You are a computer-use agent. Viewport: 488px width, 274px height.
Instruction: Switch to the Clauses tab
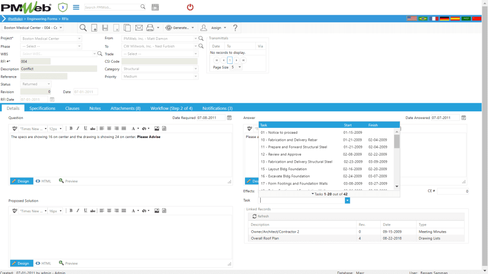coord(72,108)
